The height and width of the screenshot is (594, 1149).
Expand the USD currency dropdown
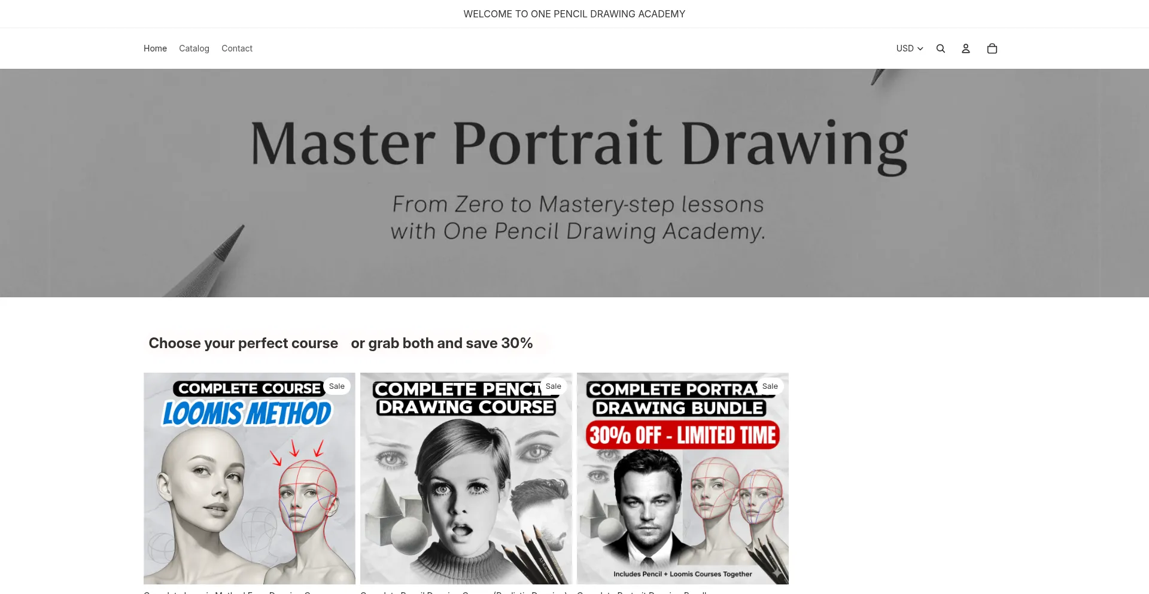tap(910, 48)
